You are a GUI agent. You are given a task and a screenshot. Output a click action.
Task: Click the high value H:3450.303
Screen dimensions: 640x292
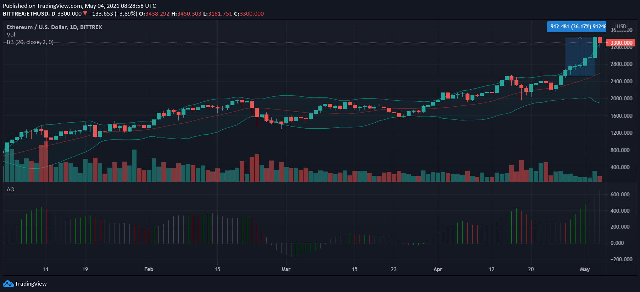click(x=186, y=14)
